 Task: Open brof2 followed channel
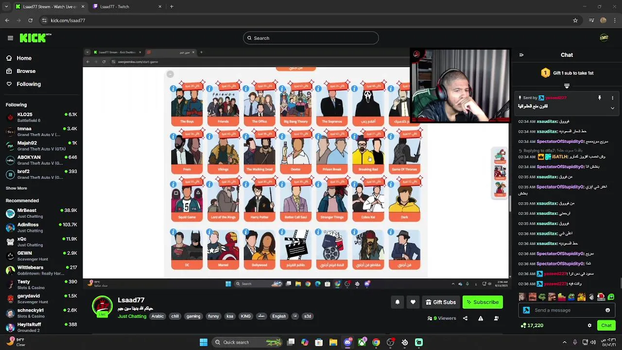pos(41,175)
